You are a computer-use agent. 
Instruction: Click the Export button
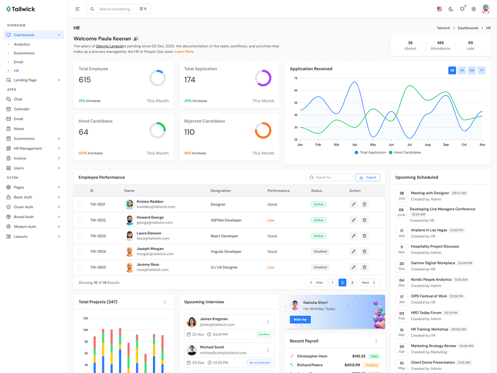(x=367, y=177)
